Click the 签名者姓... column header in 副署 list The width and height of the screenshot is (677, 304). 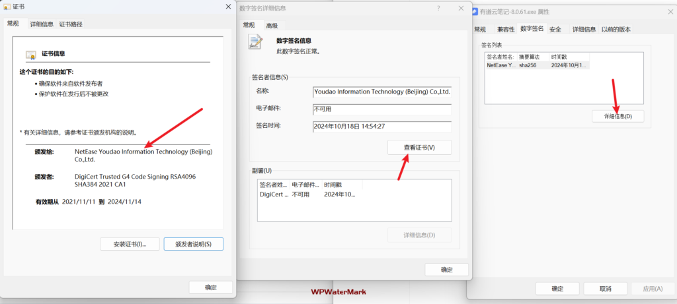click(274, 185)
